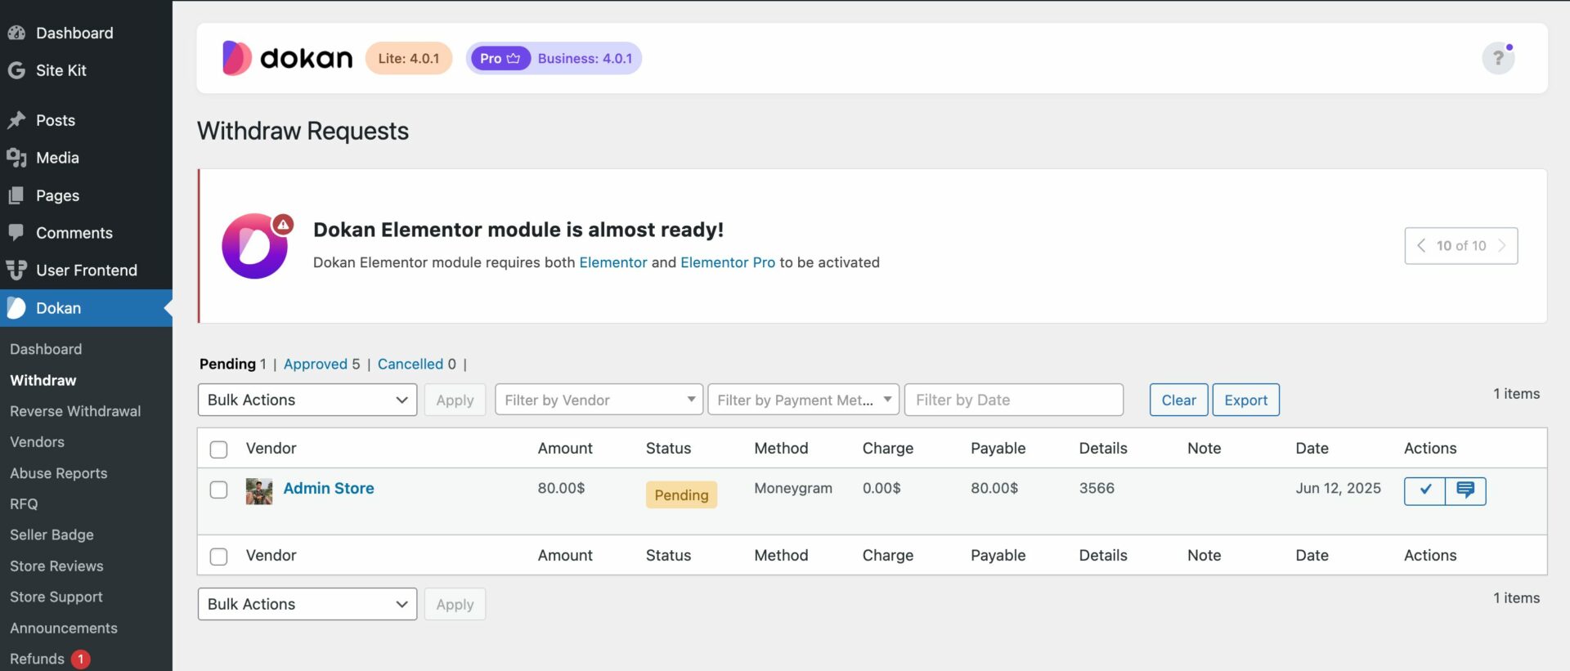Check the header select-all checkbox
The width and height of the screenshot is (1570, 671).
tap(218, 450)
